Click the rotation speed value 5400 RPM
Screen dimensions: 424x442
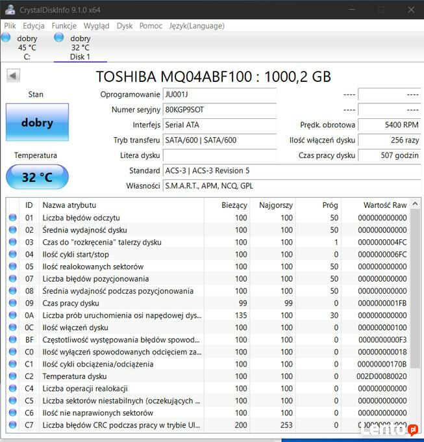click(390, 125)
